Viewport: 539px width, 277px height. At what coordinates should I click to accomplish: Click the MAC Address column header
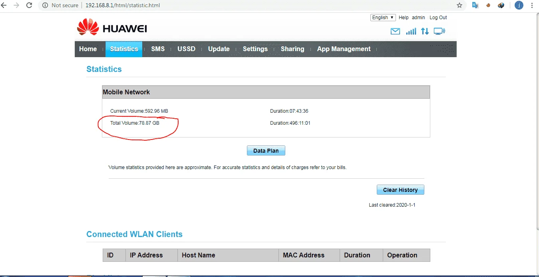coord(309,255)
